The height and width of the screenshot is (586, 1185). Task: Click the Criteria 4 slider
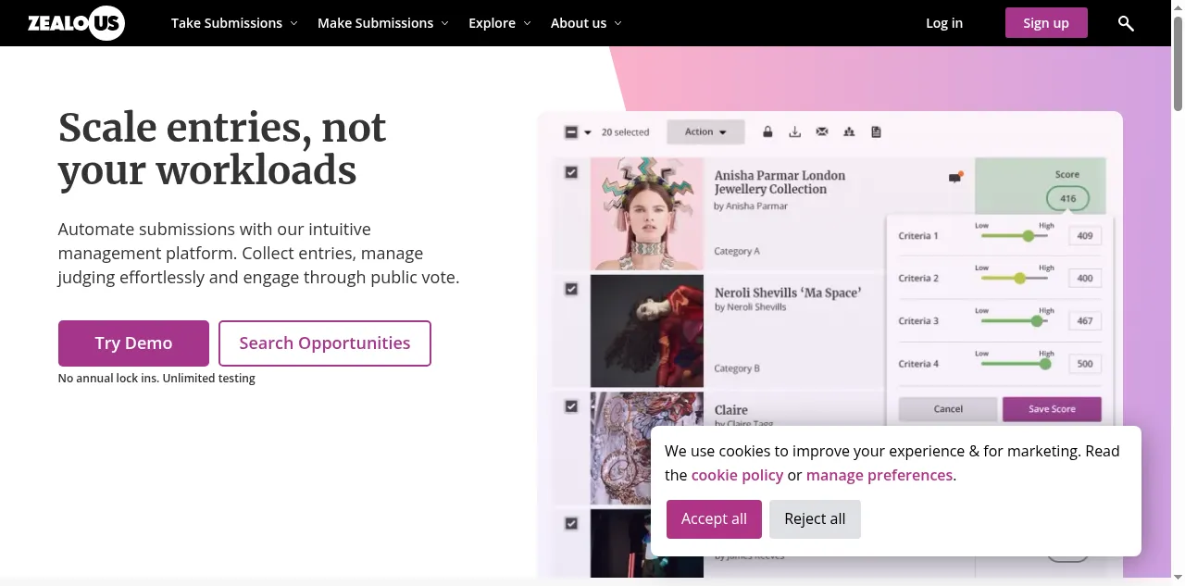tap(1015, 364)
